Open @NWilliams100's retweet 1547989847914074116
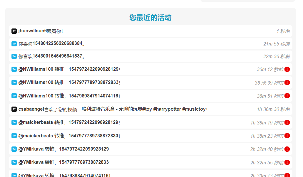This screenshot has height=177, width=303. 94,96
